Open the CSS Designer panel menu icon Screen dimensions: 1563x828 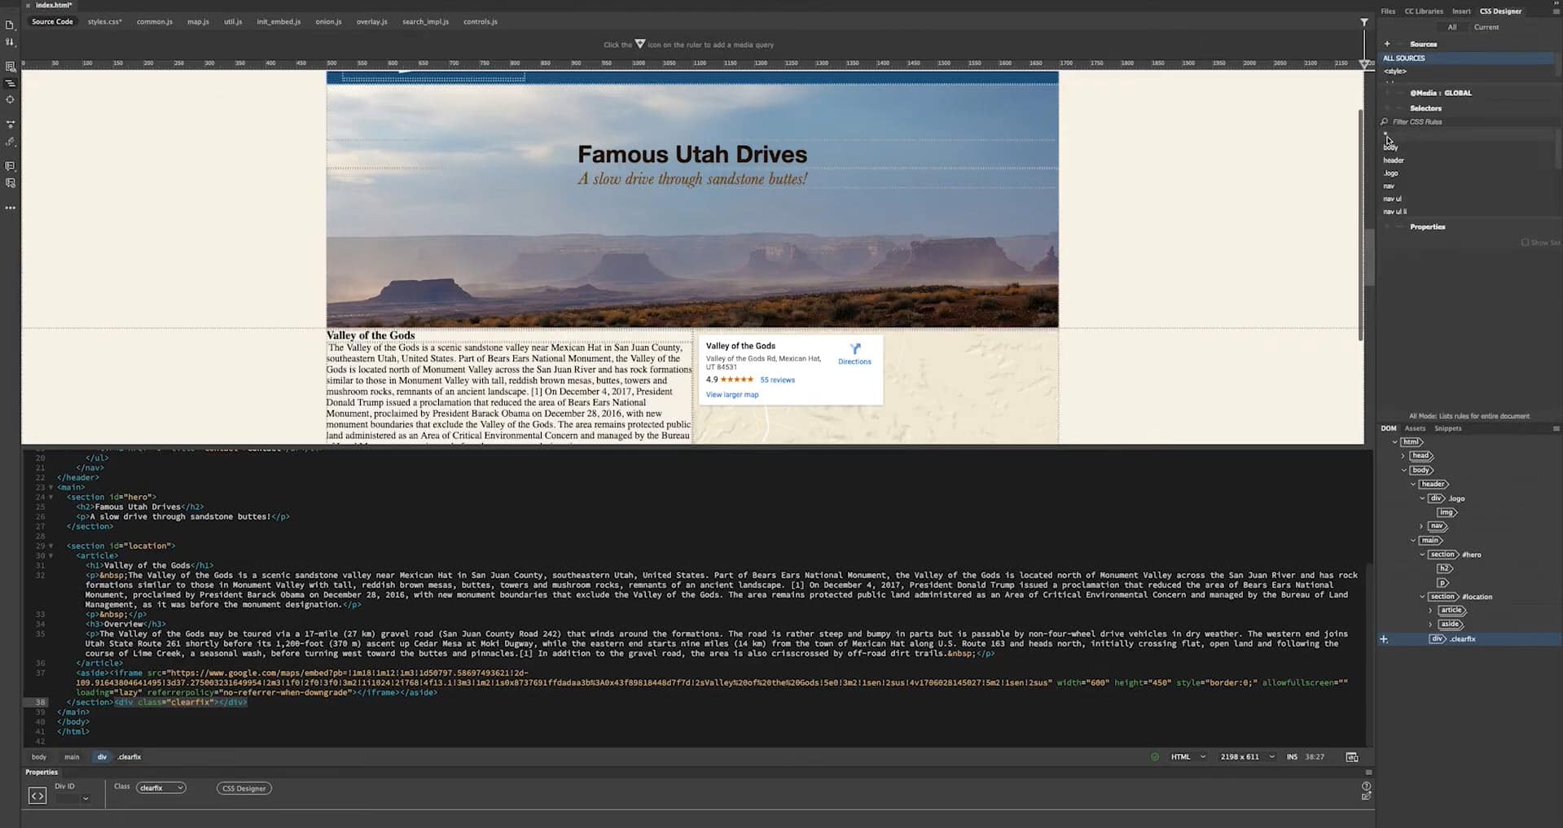pos(1556,11)
